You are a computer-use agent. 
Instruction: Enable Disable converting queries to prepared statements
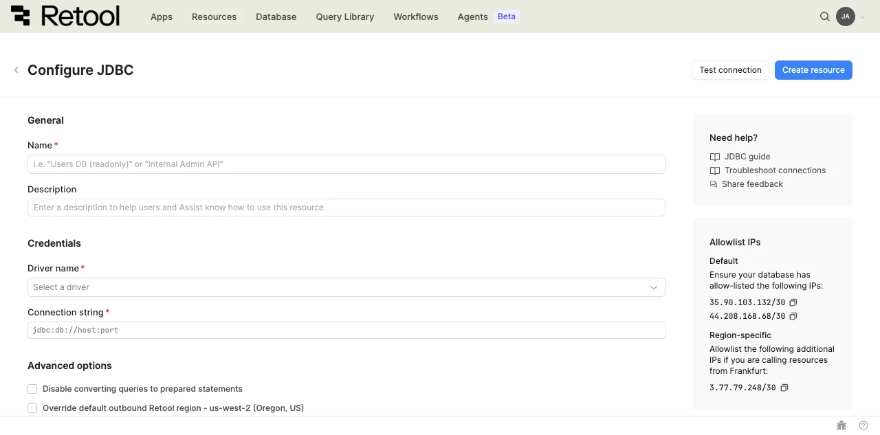click(32, 389)
